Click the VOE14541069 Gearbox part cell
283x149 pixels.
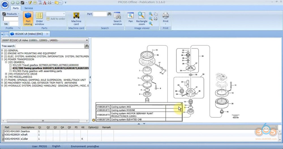(12, 131)
